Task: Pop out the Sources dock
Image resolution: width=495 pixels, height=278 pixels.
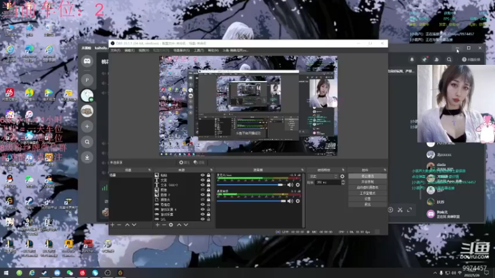Action: (x=212, y=170)
